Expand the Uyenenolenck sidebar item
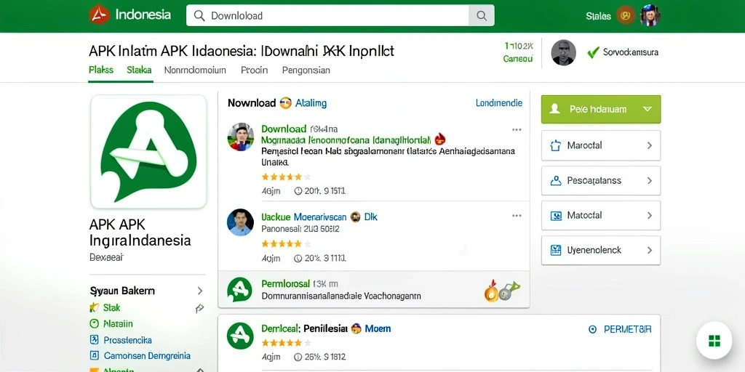The image size is (745, 372). pyautogui.click(x=600, y=250)
